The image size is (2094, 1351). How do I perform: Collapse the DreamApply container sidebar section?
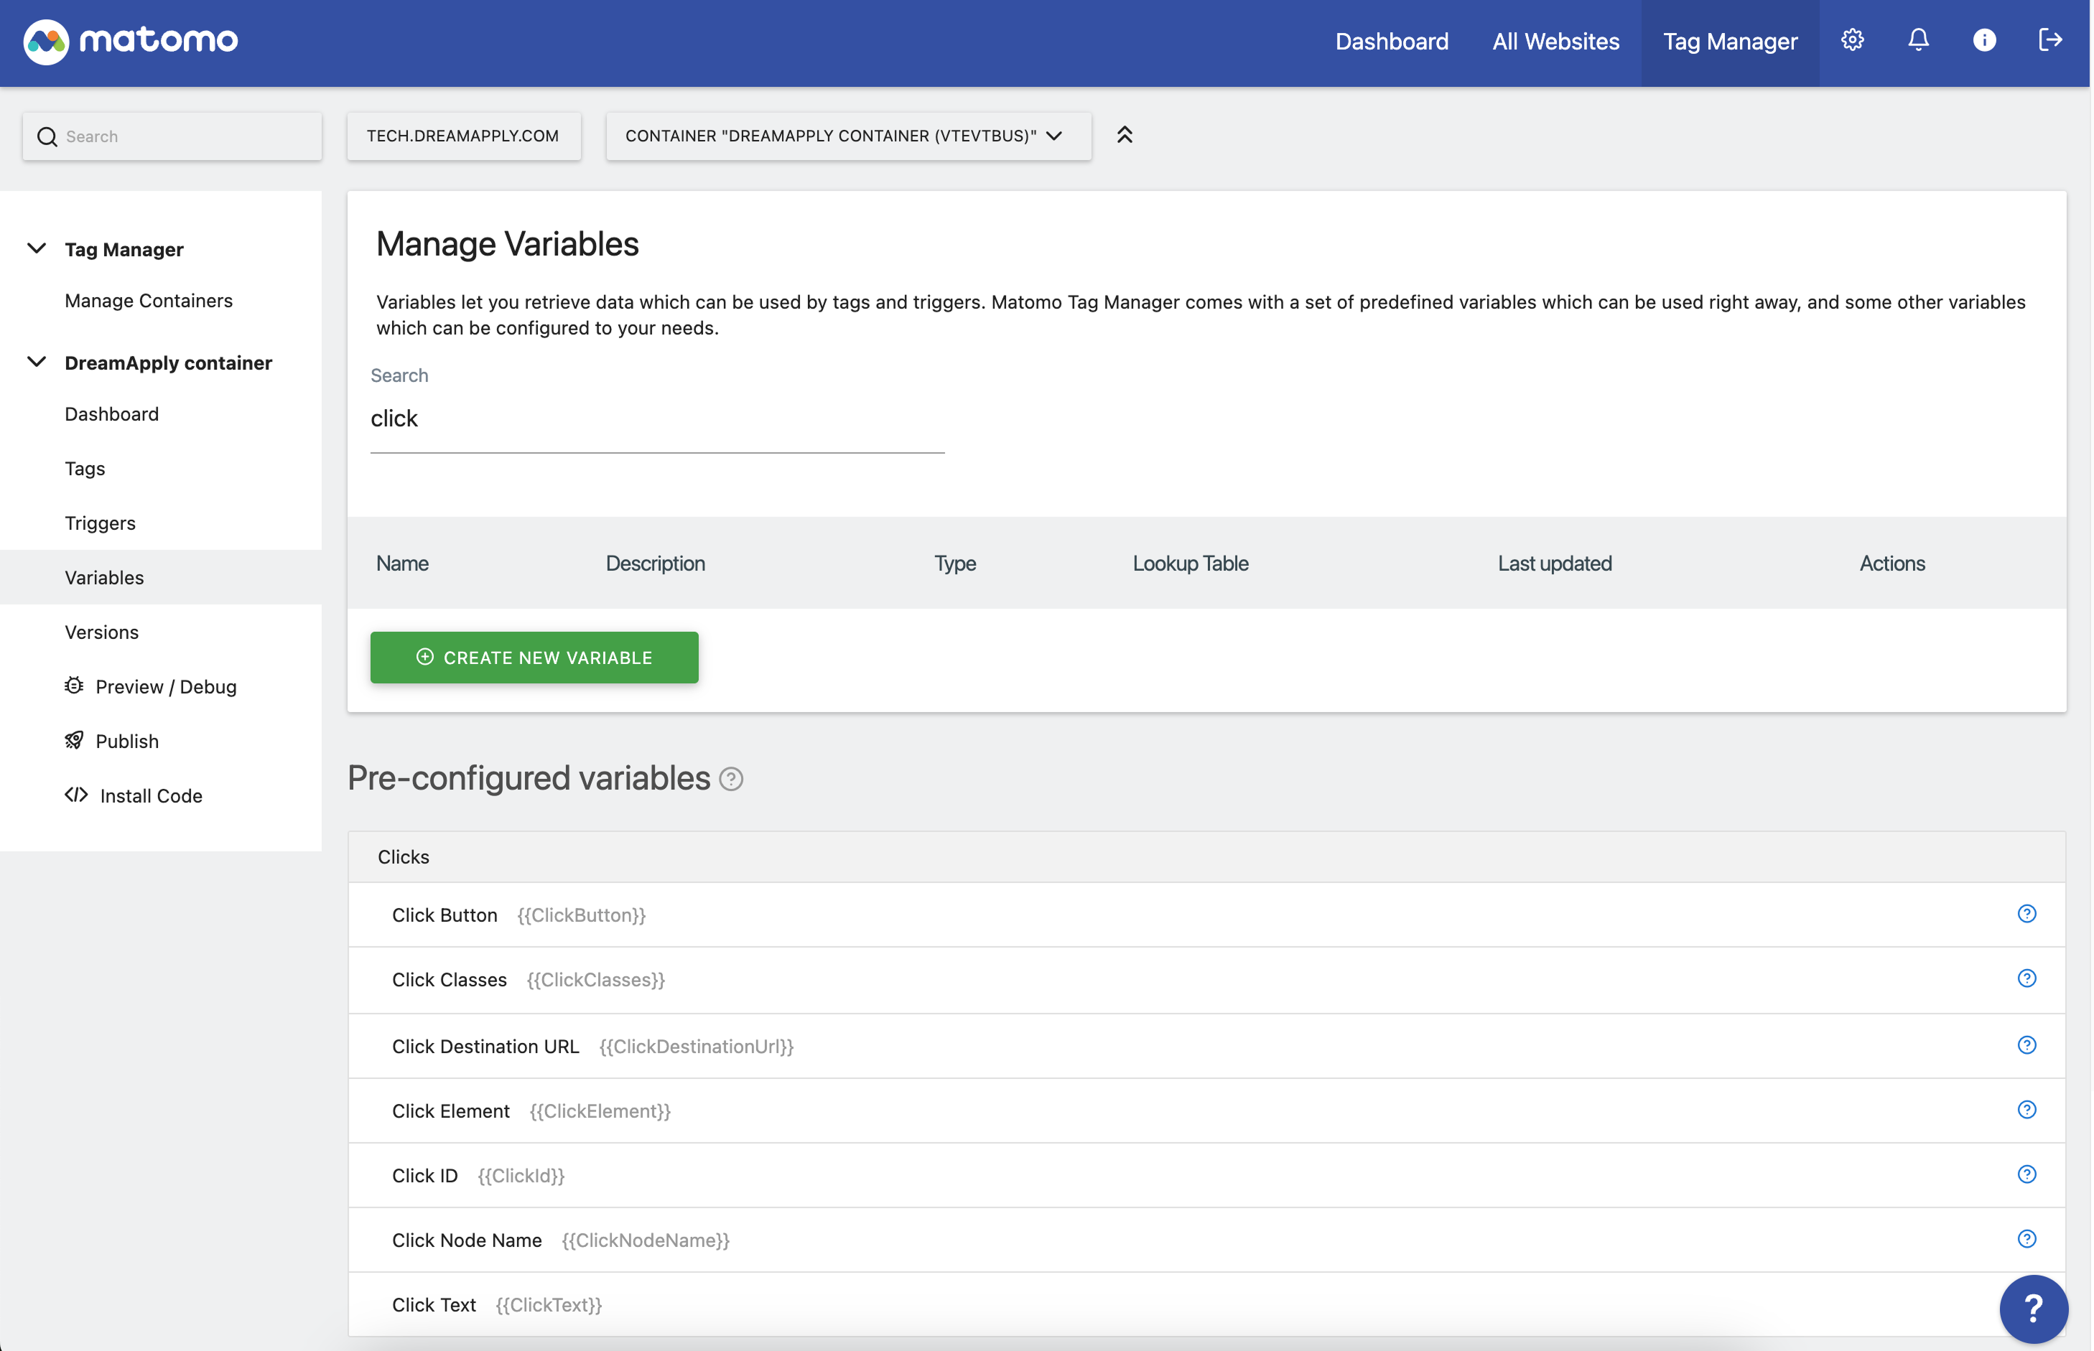point(37,361)
